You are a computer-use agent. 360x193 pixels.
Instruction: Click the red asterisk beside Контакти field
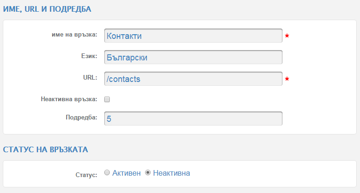pyautogui.click(x=287, y=36)
